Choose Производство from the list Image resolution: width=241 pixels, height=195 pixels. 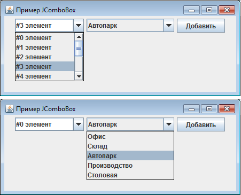[130, 165]
